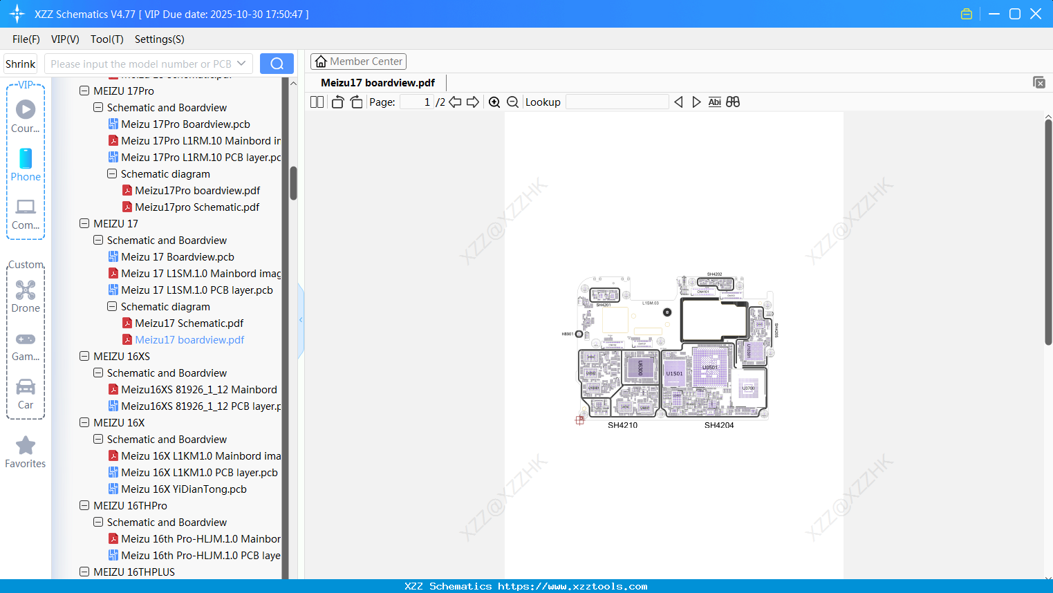Find previous lookup match
This screenshot has height=593, width=1053.
click(678, 102)
